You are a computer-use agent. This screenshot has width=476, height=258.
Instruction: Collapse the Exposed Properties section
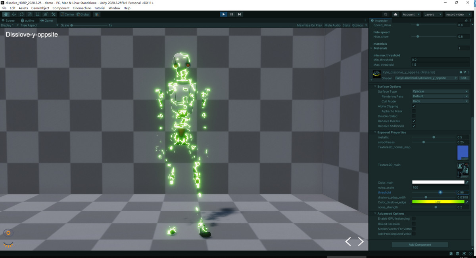[375, 132]
